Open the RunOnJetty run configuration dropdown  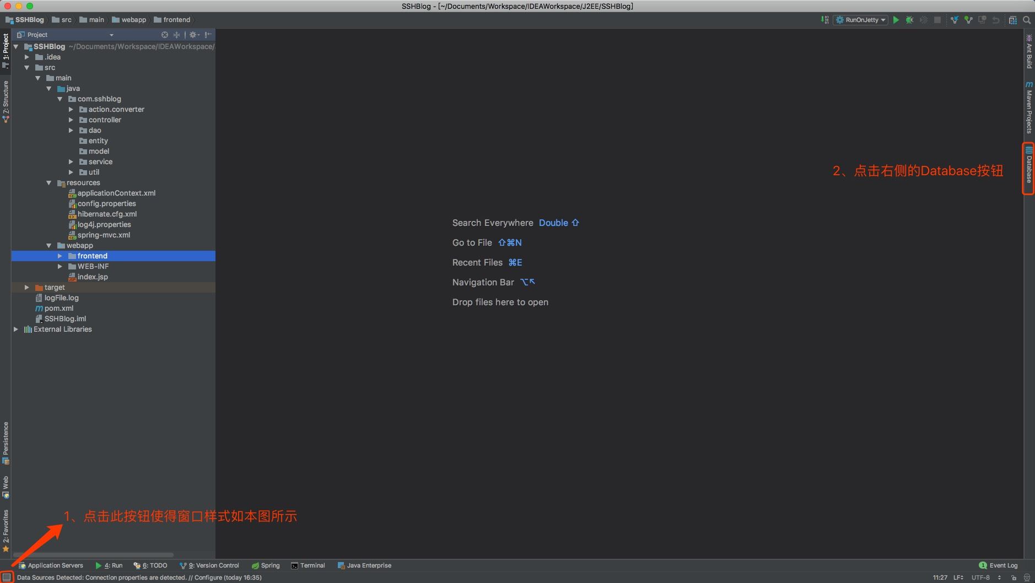(860, 20)
